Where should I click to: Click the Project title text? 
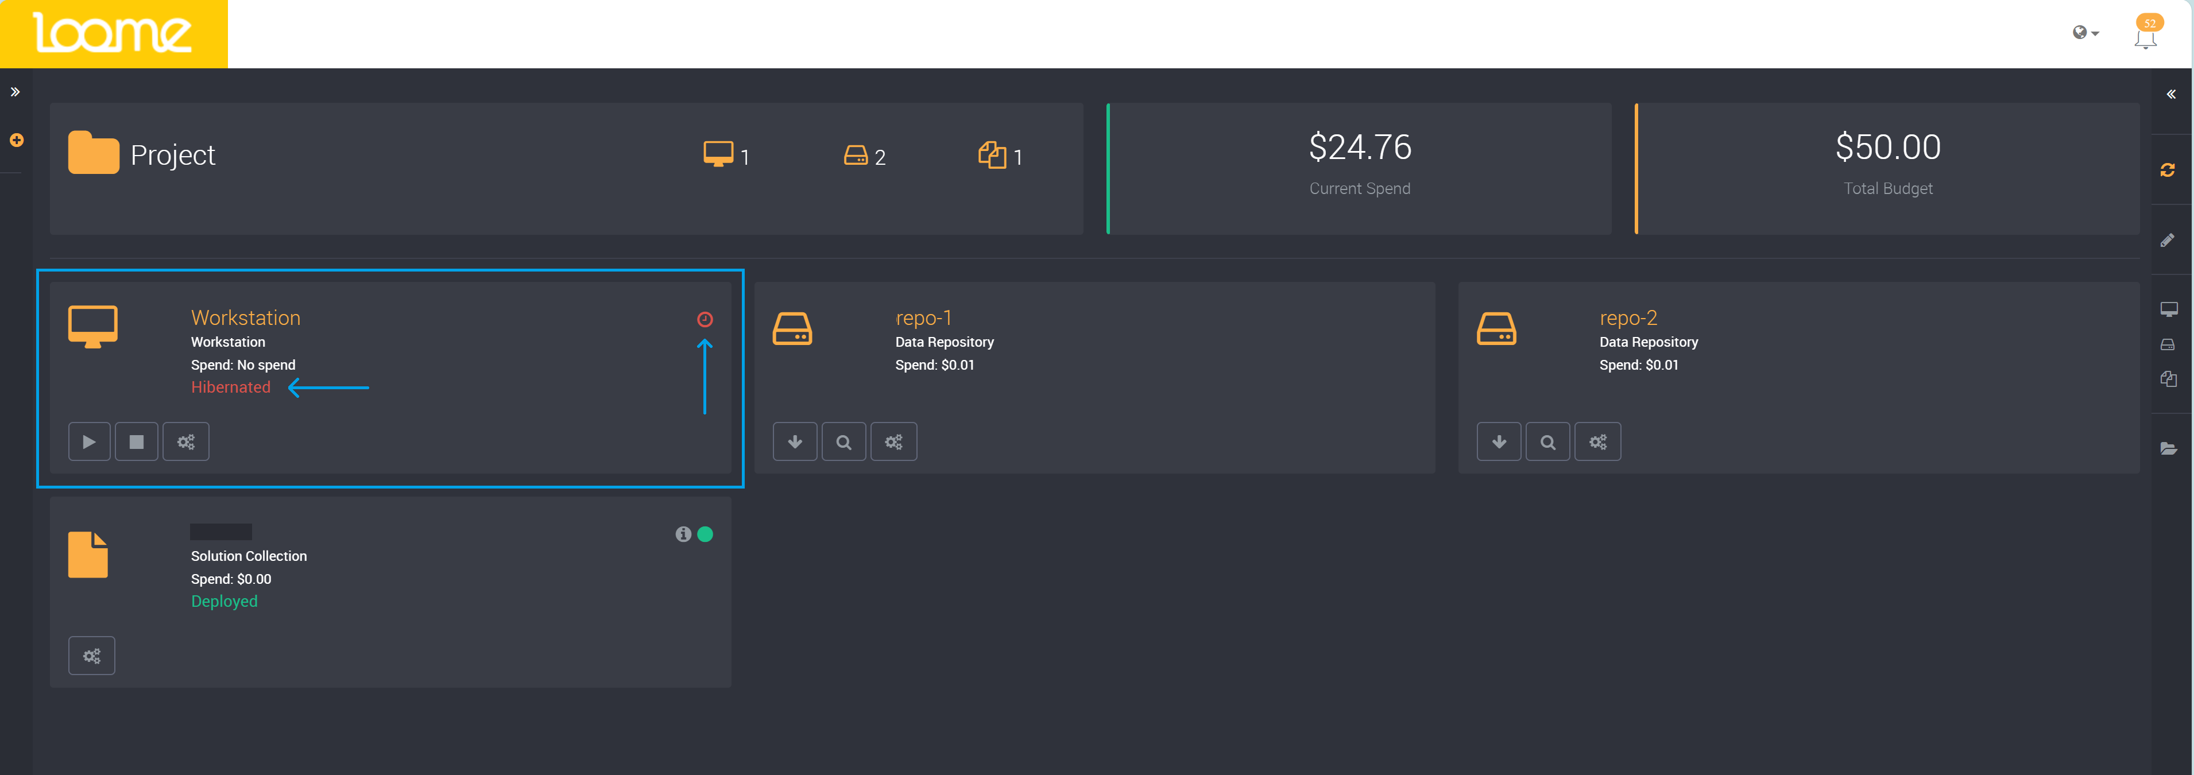click(x=173, y=155)
